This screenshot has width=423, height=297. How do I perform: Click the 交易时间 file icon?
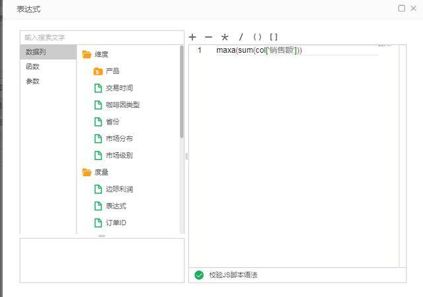[x=98, y=88]
